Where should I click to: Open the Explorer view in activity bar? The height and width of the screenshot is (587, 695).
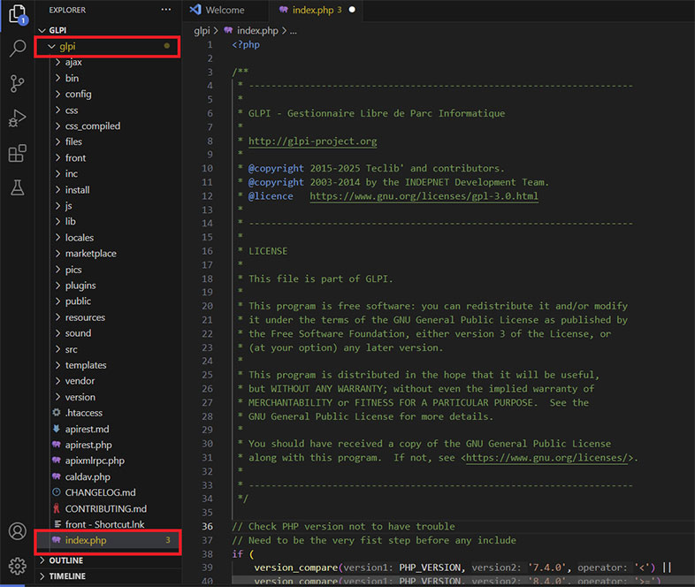[17, 15]
